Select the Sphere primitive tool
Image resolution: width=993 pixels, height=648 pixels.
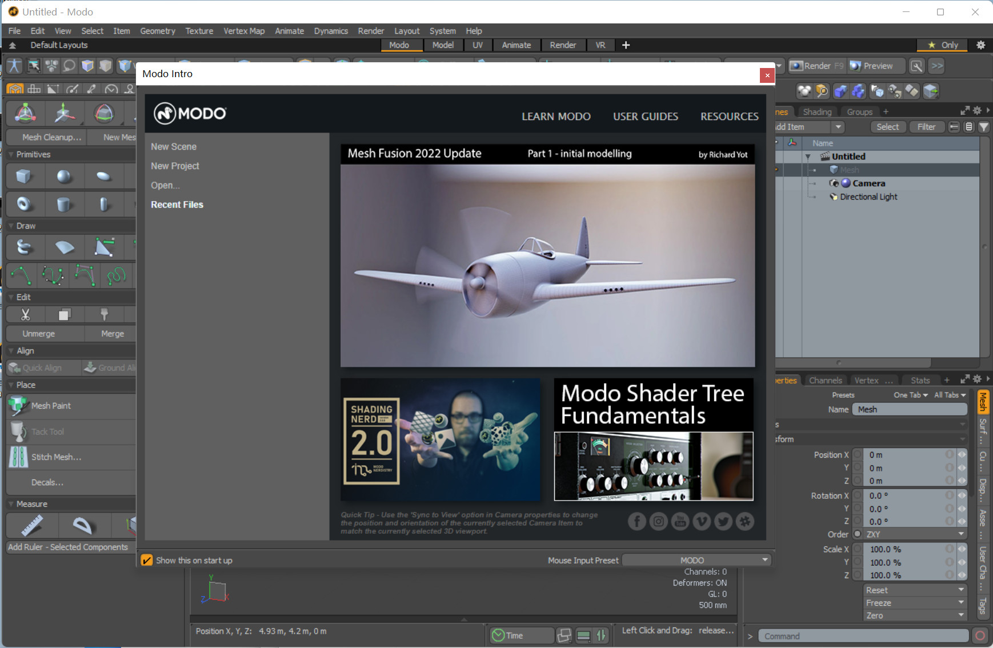pyautogui.click(x=64, y=177)
